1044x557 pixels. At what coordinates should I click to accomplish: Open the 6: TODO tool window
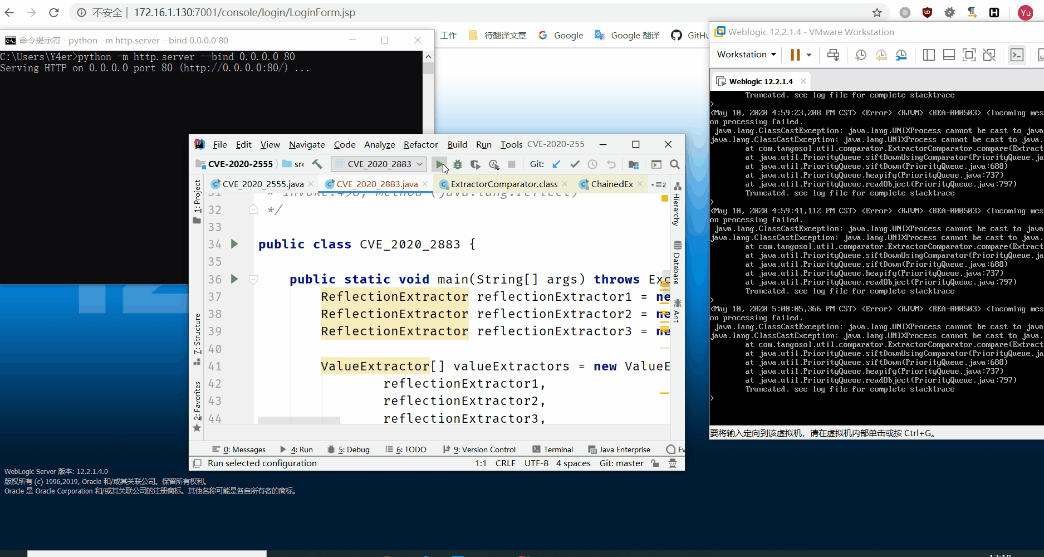[406, 449]
